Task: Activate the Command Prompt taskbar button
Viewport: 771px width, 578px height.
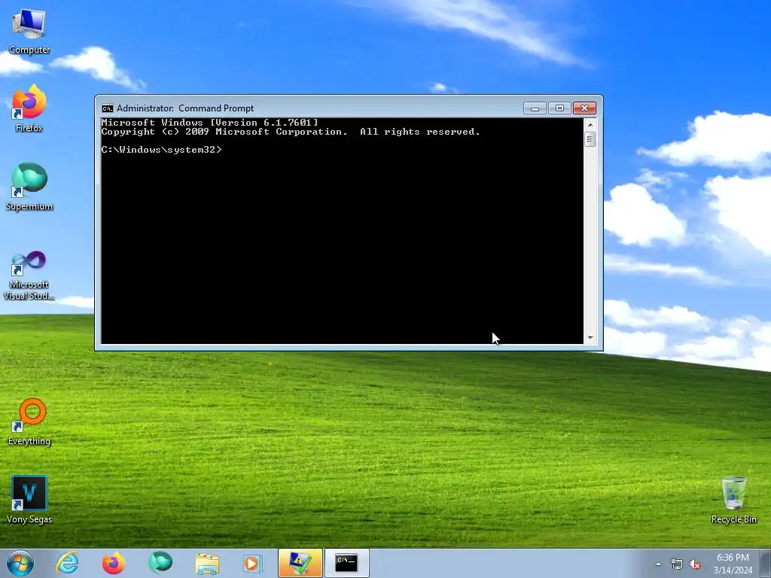Action: [x=346, y=563]
